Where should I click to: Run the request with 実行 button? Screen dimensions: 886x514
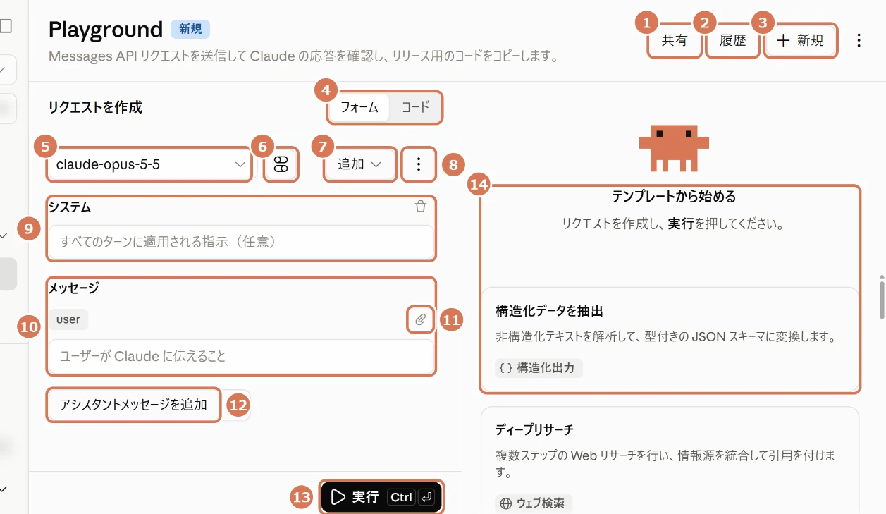[382, 497]
